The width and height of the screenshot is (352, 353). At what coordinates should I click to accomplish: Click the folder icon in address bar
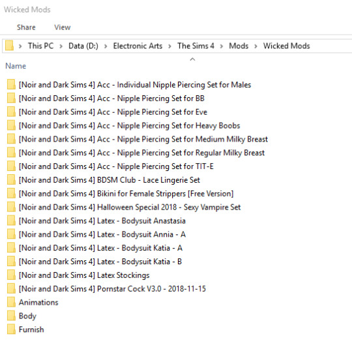(x=9, y=46)
